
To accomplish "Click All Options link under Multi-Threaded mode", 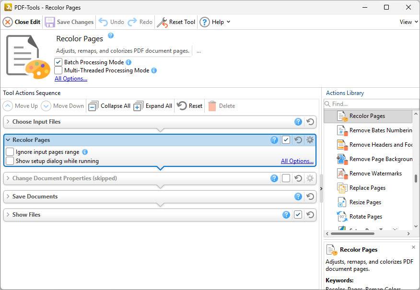I will tap(70, 79).
